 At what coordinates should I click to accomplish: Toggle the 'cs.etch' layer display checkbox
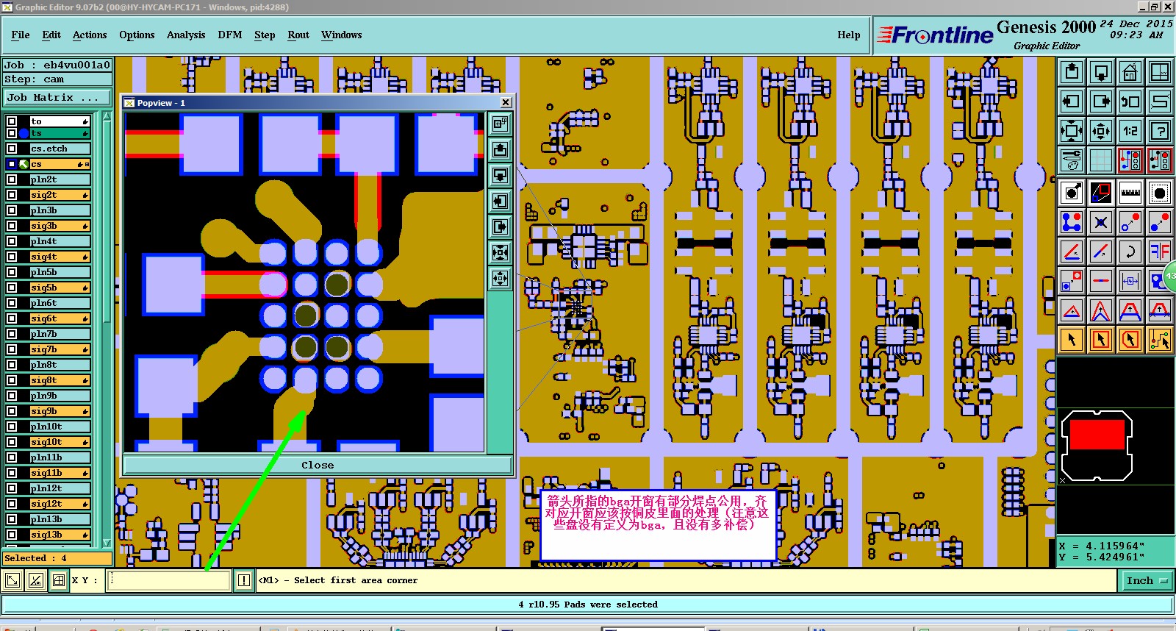pyautogui.click(x=12, y=149)
